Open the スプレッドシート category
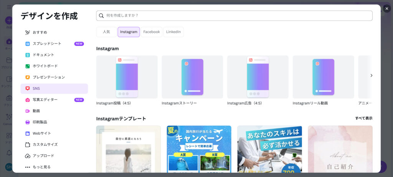The height and width of the screenshot is (177, 393). click(54, 44)
